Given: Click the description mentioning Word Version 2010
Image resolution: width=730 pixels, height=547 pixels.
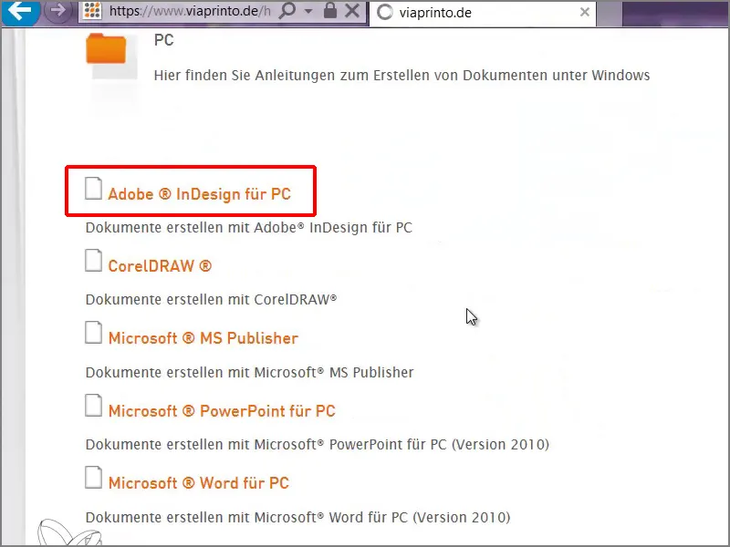Looking at the screenshot, I should (x=298, y=518).
